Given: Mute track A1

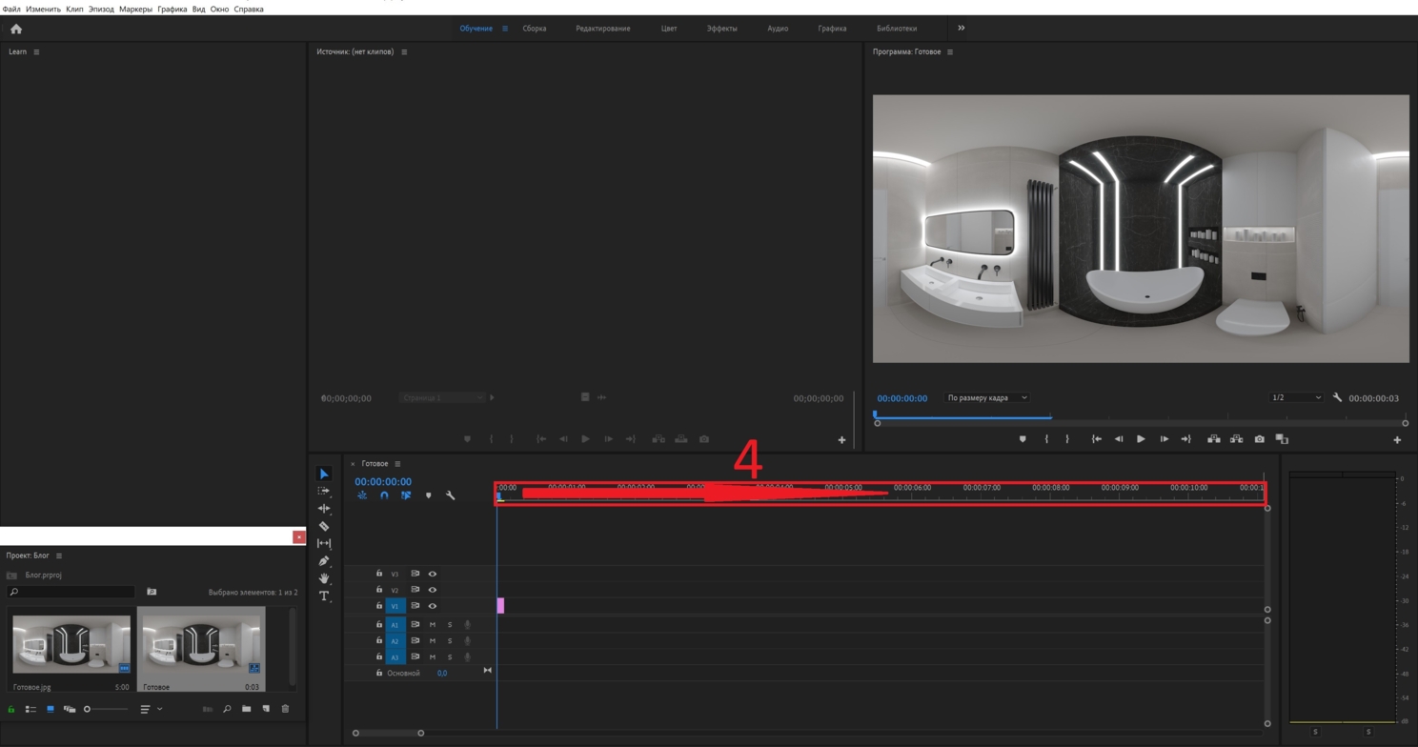Looking at the screenshot, I should click(433, 625).
